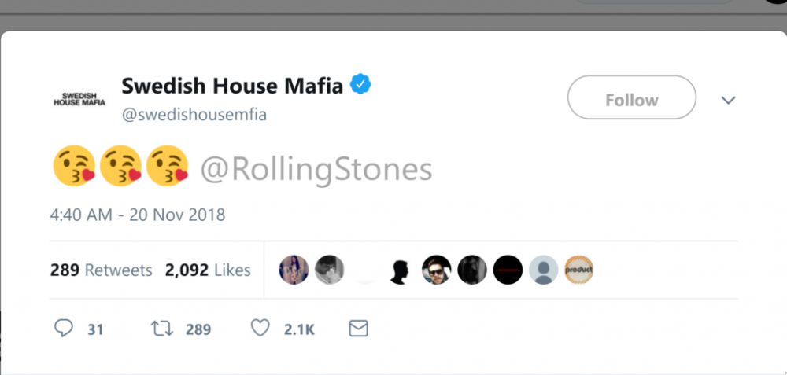Image resolution: width=787 pixels, height=375 pixels.
Task: Click the Swedish House Mafia display name
Action: 232,86
